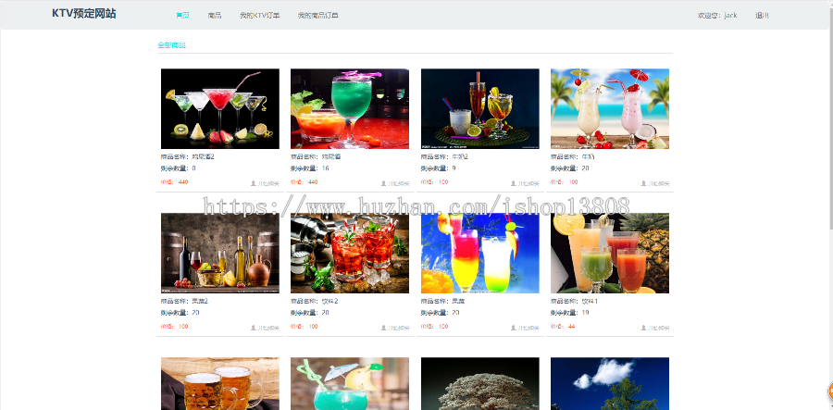Click the KTV预定网站 site title

pyautogui.click(x=84, y=14)
